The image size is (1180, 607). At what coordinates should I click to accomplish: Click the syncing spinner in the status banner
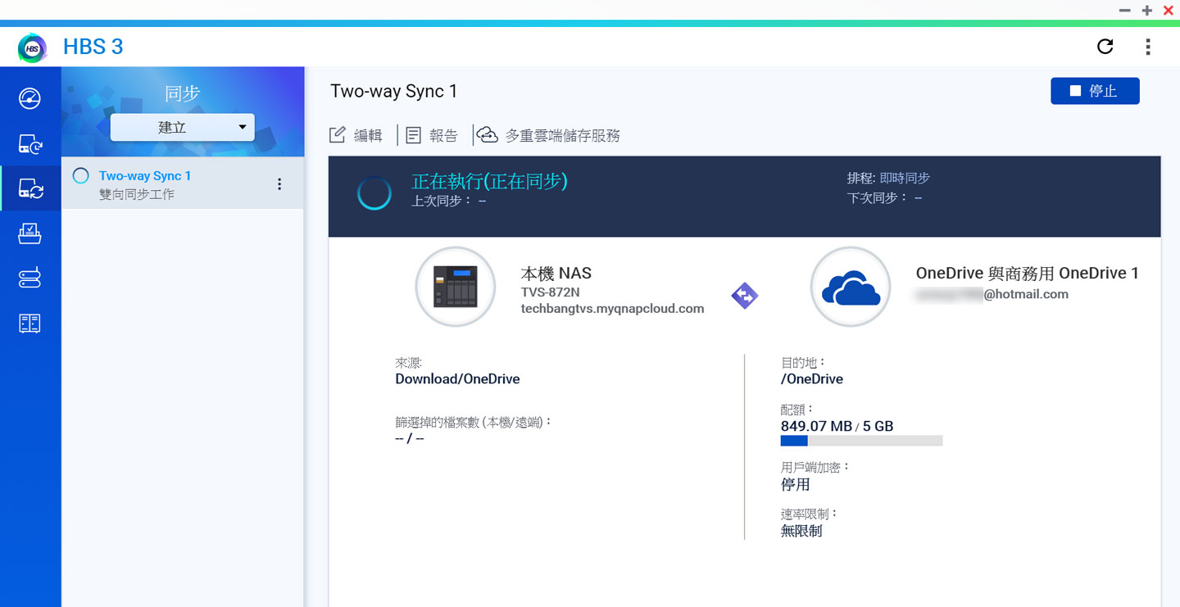click(374, 193)
